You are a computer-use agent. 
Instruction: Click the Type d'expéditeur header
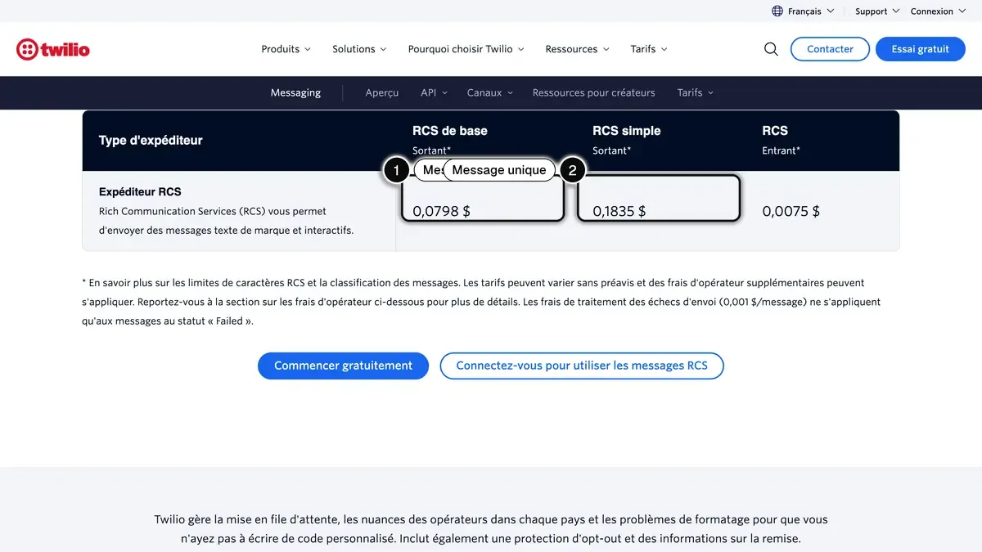point(151,141)
